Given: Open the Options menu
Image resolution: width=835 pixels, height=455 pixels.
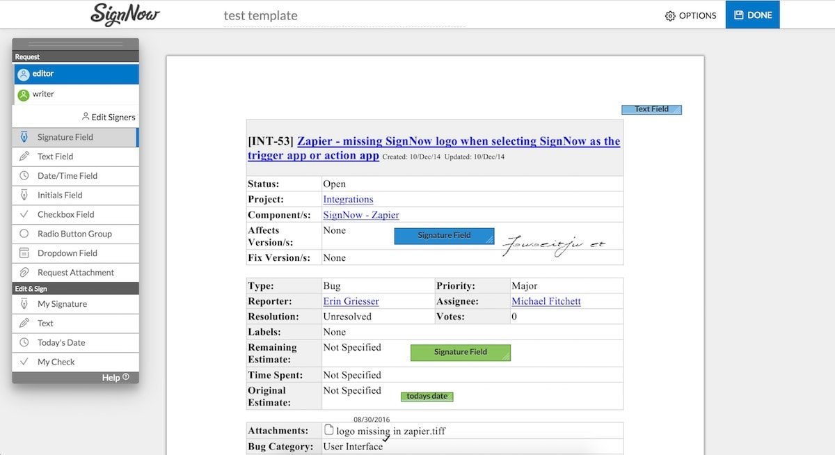Looking at the screenshot, I should [x=690, y=15].
